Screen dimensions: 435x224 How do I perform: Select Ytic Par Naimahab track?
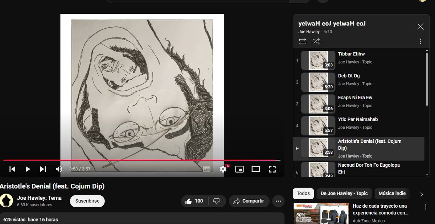(x=359, y=126)
